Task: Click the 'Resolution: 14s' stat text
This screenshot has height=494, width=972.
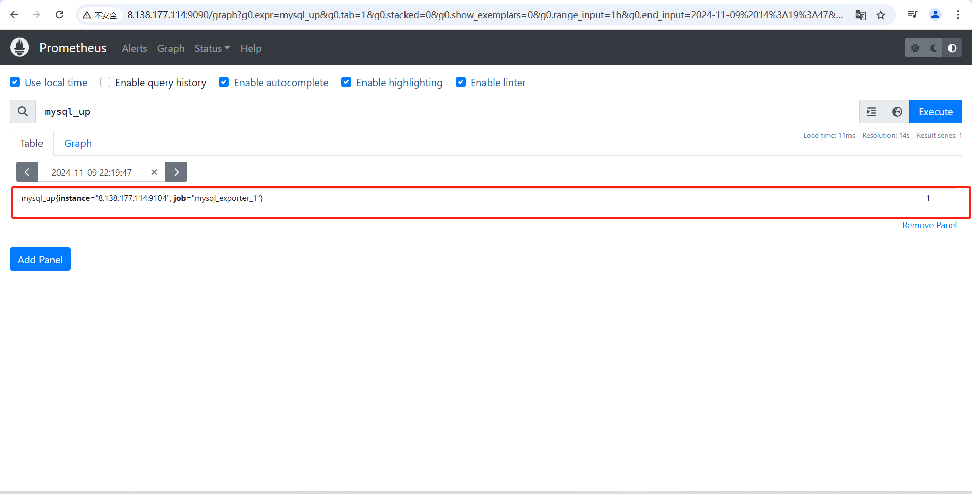Action: point(886,135)
